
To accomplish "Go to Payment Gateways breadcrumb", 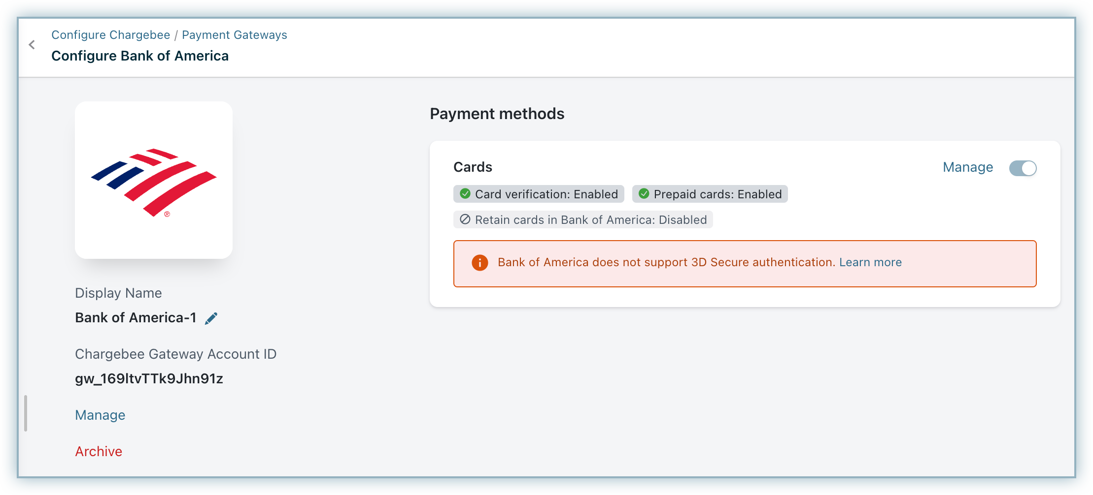I will click(x=235, y=35).
